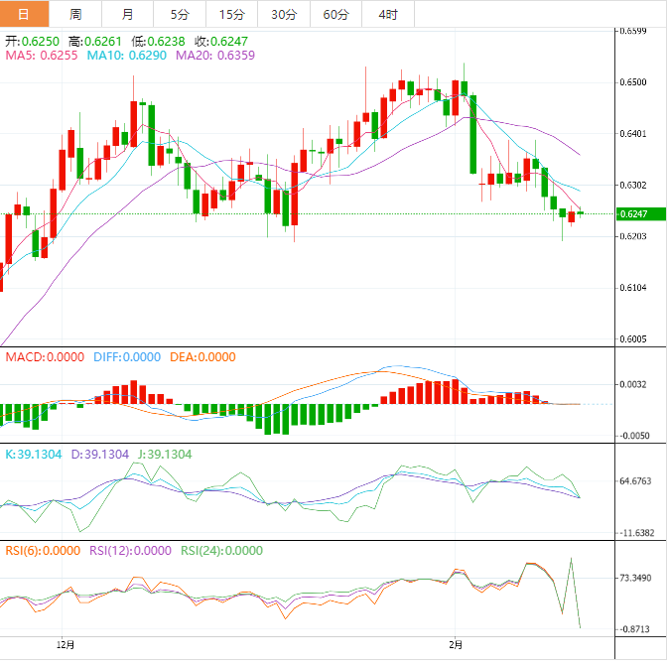Open the 月 monthly chart tab
Viewport: 669px width, 667px height.
point(128,15)
